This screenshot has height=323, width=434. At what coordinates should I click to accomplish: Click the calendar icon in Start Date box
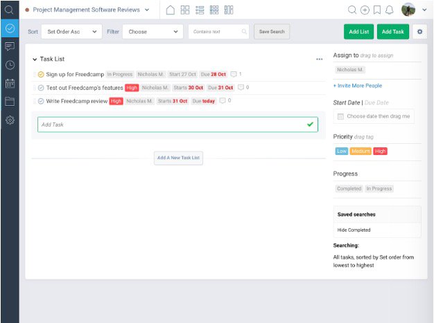point(340,116)
